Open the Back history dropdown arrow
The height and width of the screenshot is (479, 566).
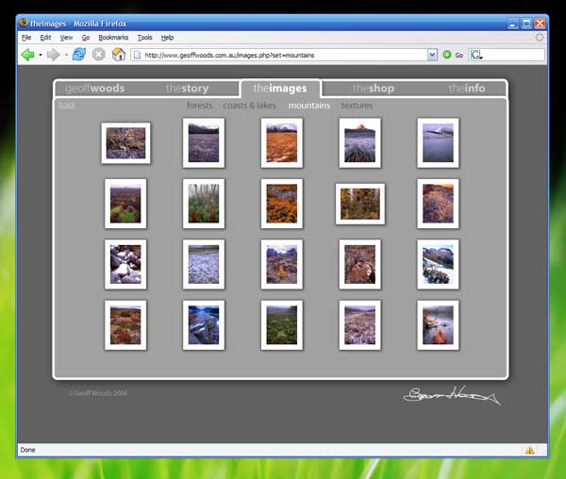[40, 56]
